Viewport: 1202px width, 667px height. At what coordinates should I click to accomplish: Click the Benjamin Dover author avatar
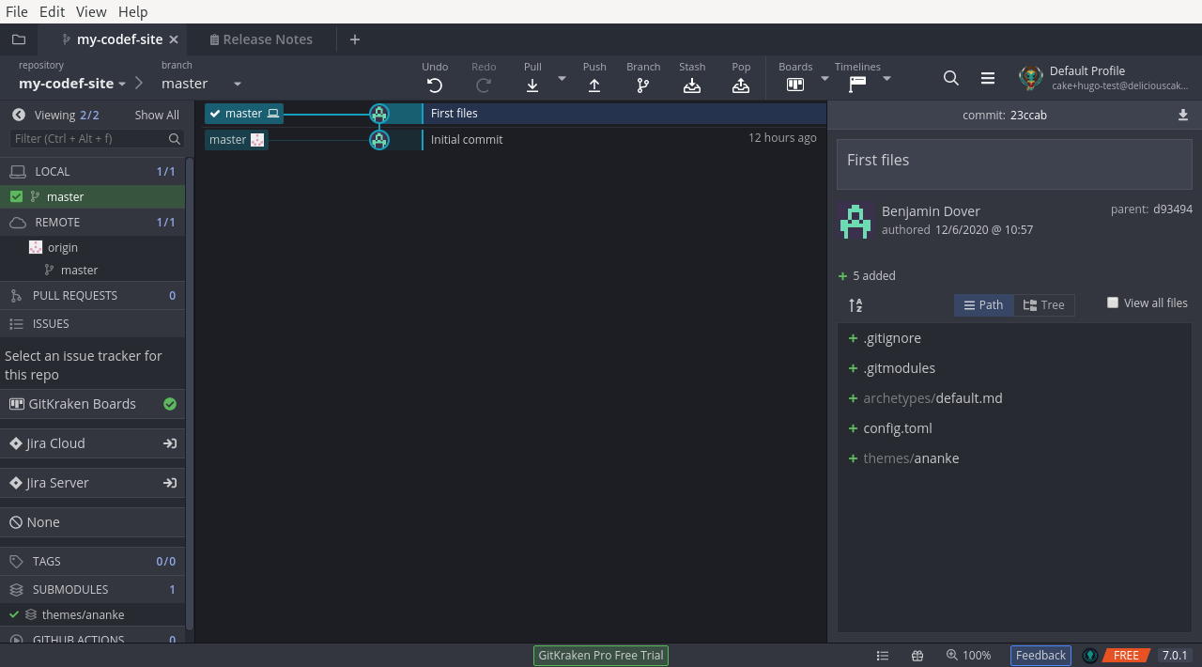tap(855, 221)
